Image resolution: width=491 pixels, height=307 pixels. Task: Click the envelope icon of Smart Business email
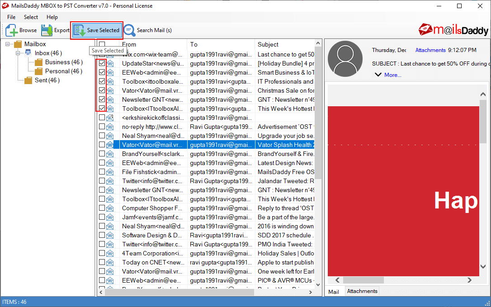coord(110,73)
